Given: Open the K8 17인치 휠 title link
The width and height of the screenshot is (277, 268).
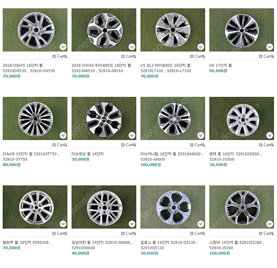Looking at the screenshot, I should pyautogui.click(x=221, y=65).
